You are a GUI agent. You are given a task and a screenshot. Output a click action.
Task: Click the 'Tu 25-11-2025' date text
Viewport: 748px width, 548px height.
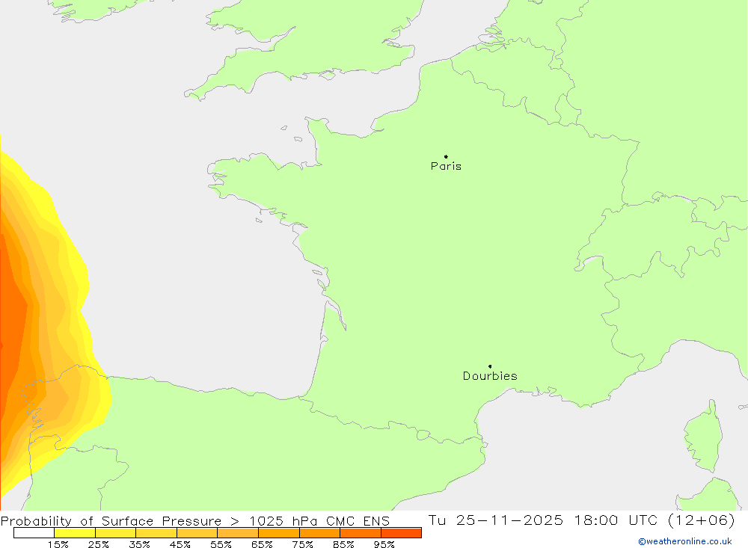496,520
